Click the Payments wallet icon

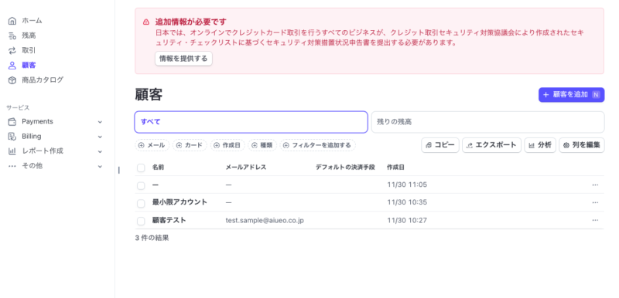pos(12,122)
